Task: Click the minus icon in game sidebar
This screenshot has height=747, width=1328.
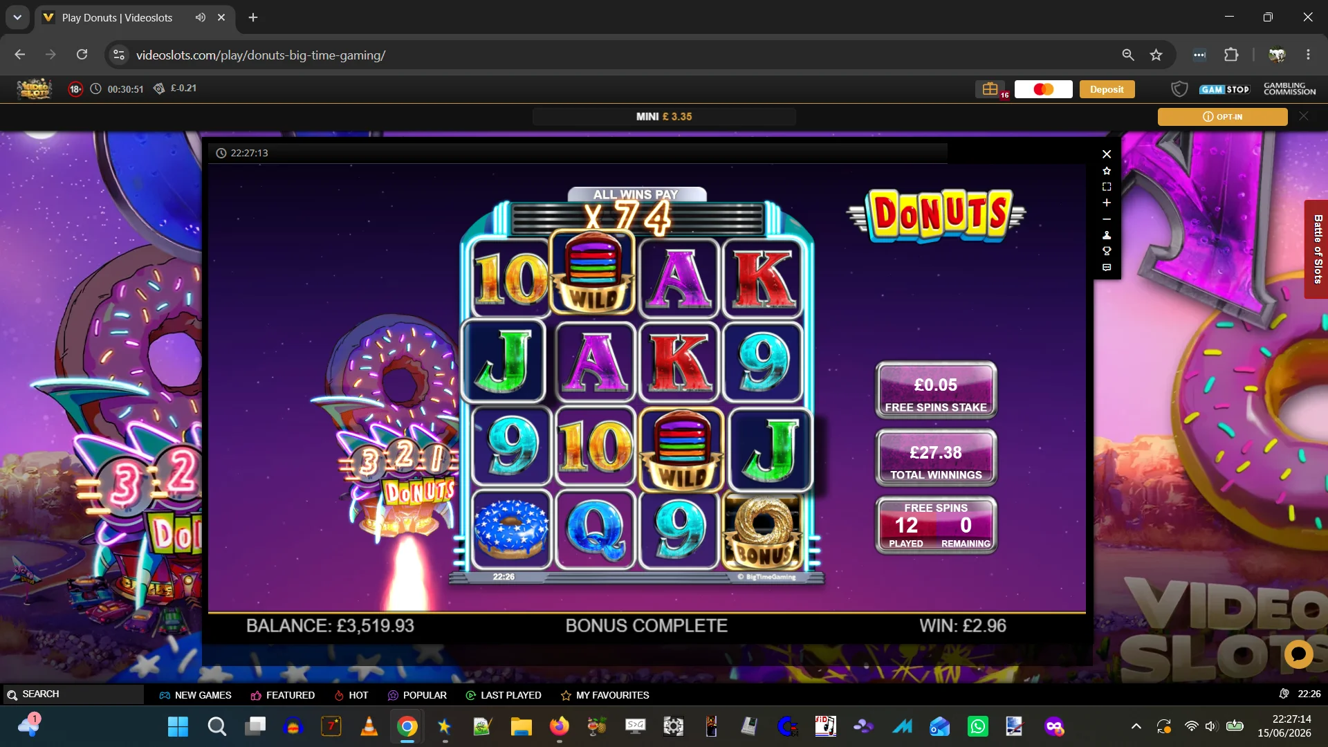Action: coord(1107,219)
